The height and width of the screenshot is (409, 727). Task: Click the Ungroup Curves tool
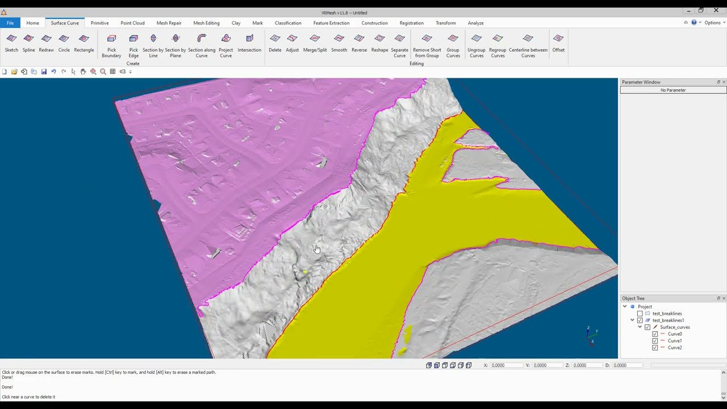point(477,45)
